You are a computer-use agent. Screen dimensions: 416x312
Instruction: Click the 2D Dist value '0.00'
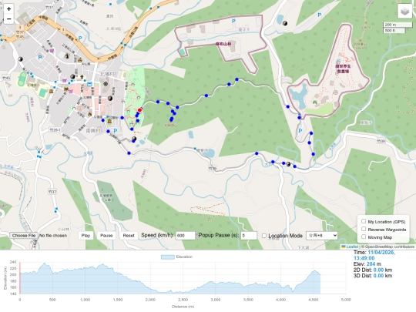pyautogui.click(x=378, y=270)
